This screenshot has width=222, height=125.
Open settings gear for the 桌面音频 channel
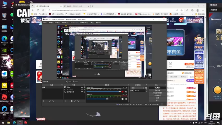(x=126, y=99)
